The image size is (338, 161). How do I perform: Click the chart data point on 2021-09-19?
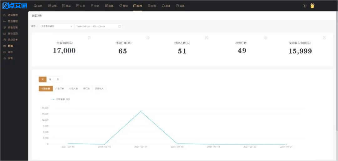click(x=214, y=144)
